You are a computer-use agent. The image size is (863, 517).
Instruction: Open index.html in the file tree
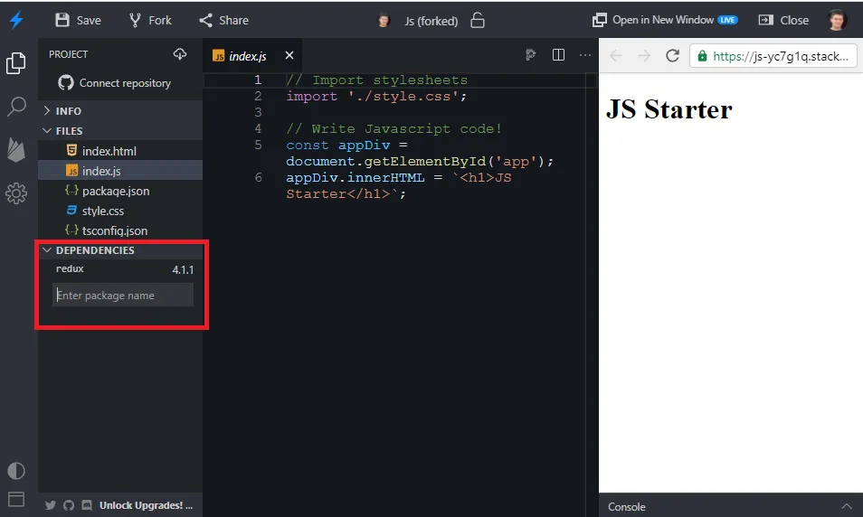(120, 151)
